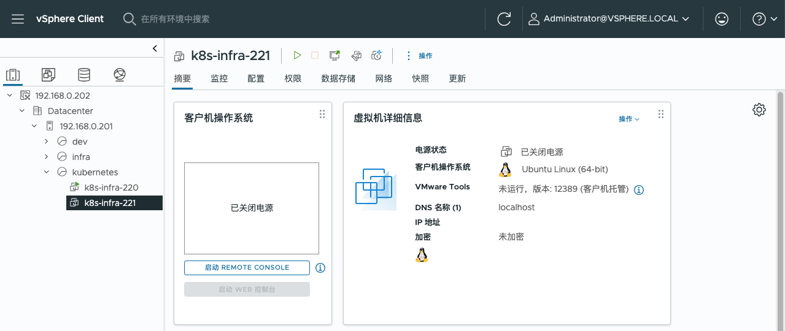Open the 操作 actions menu in header
This screenshot has width=785, height=331.
tap(419, 56)
